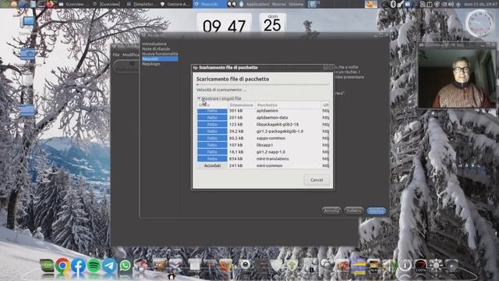Open the green Linux Mint dock icon
The height and width of the screenshot is (281, 499).
pyautogui.click(x=47, y=265)
